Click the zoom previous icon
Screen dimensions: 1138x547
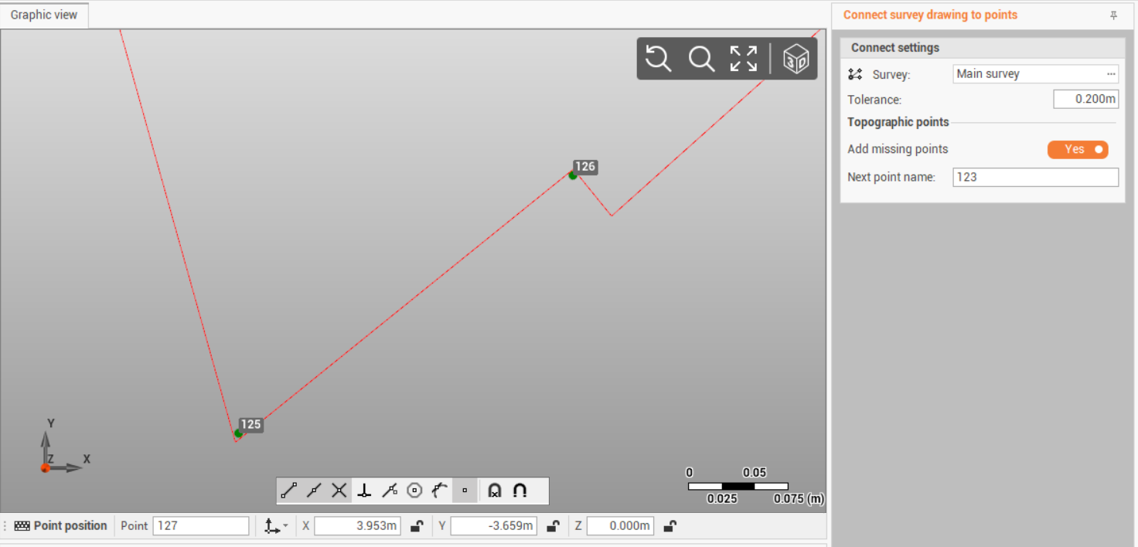pos(658,59)
